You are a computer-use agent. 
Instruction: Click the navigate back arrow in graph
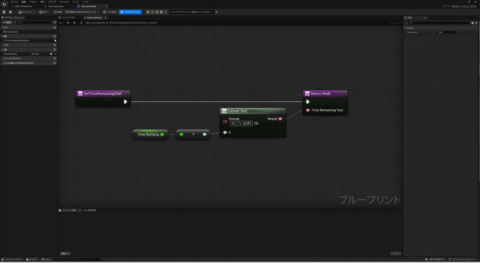pos(68,23)
